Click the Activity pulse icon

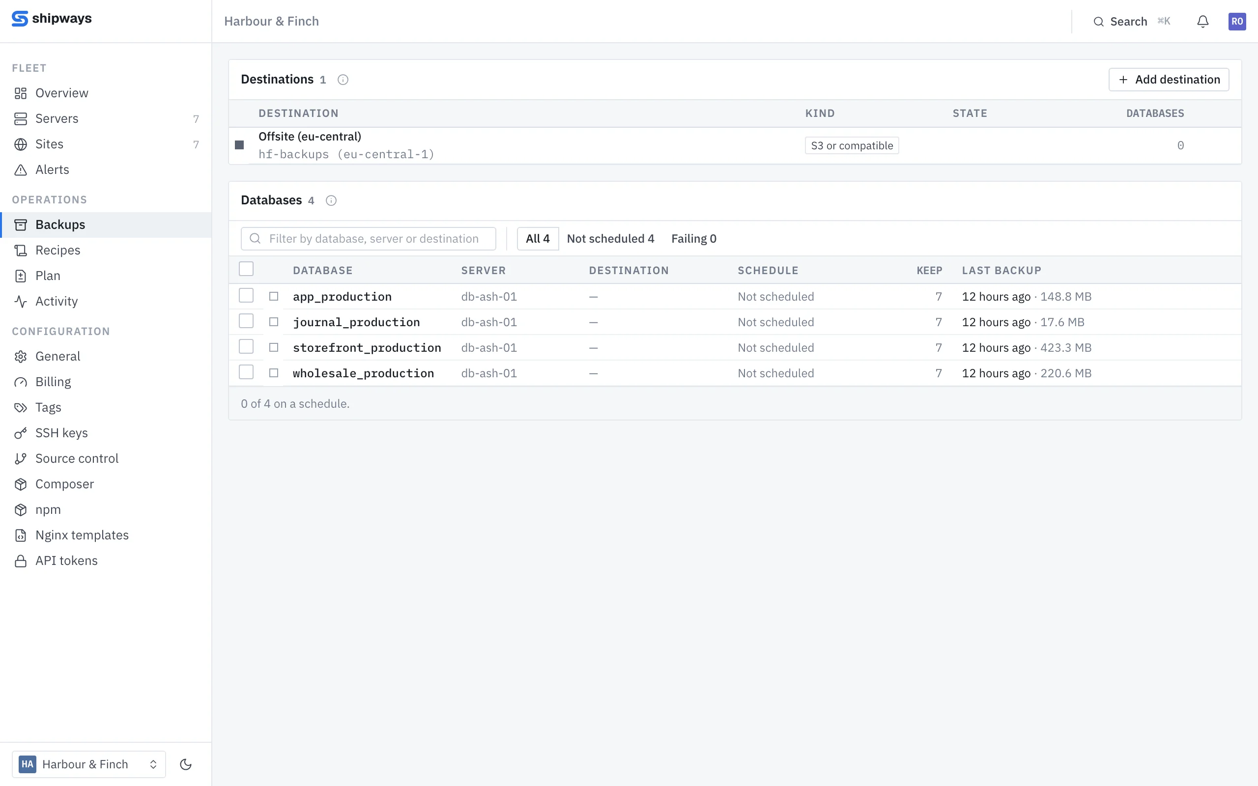click(x=21, y=301)
